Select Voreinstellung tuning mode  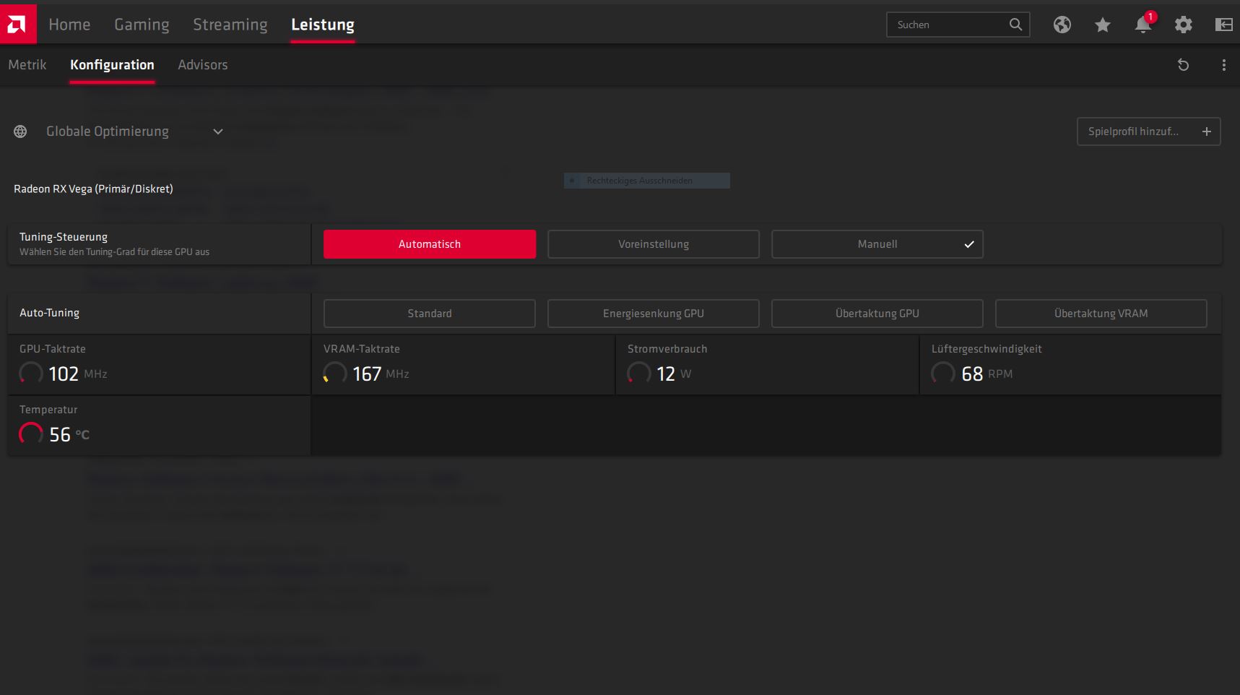pos(654,244)
